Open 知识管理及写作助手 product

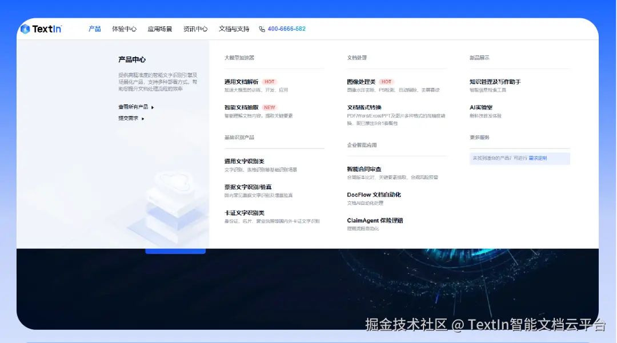click(x=495, y=82)
